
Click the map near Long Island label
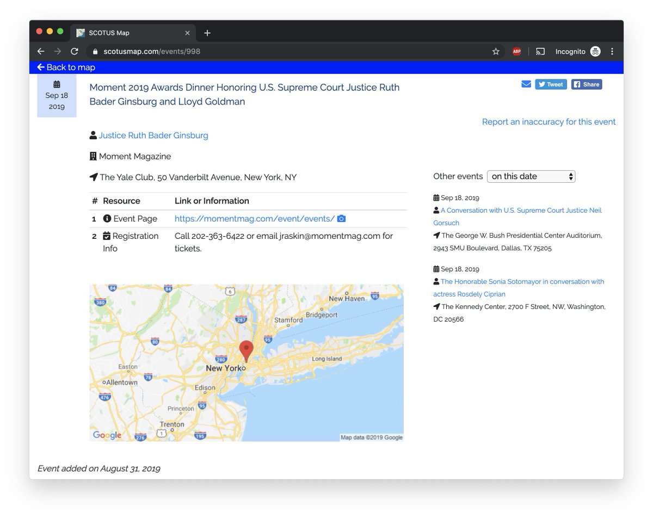tap(327, 359)
